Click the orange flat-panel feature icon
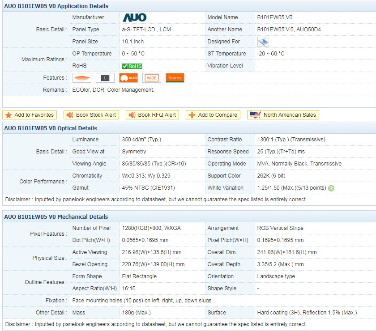 point(82,78)
